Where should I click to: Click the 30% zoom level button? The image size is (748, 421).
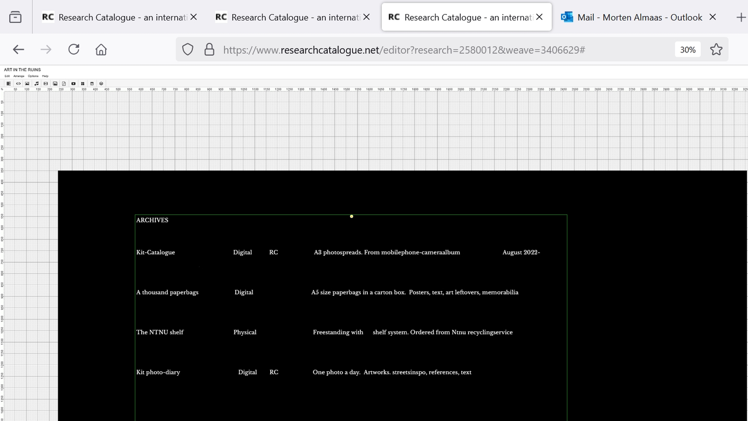pyautogui.click(x=688, y=50)
